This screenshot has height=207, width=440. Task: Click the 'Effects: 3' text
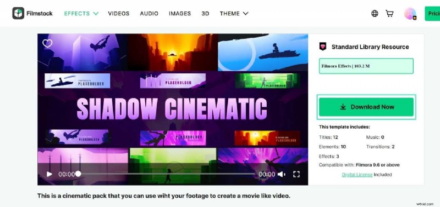pyautogui.click(x=329, y=157)
